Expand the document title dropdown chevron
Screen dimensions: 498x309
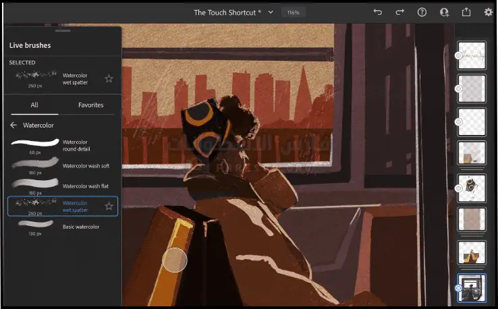pos(271,12)
